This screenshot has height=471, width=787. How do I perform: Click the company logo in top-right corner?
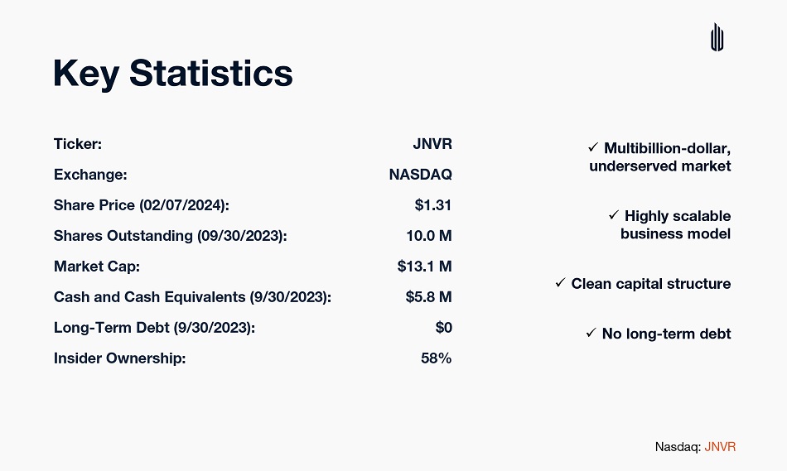tap(717, 37)
